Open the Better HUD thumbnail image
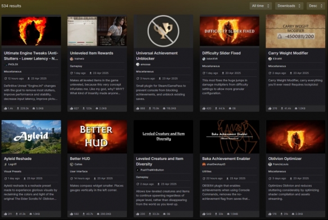 click(97, 136)
